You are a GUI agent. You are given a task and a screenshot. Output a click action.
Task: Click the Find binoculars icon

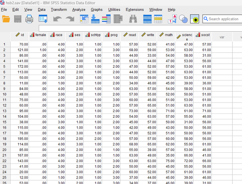coord(133,19)
